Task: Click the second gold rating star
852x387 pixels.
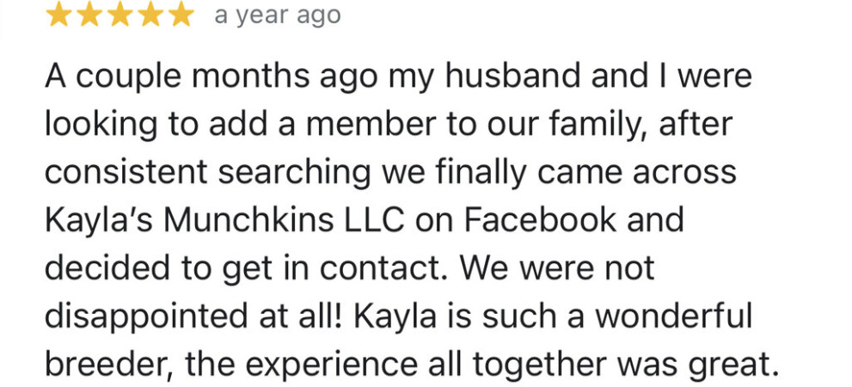Action: tap(89, 15)
